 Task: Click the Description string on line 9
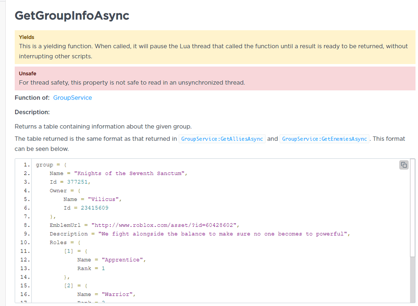click(x=222, y=234)
